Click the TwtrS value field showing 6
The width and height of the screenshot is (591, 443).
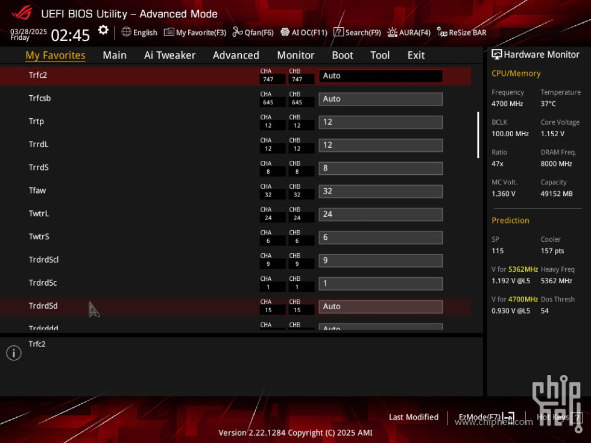tap(381, 237)
